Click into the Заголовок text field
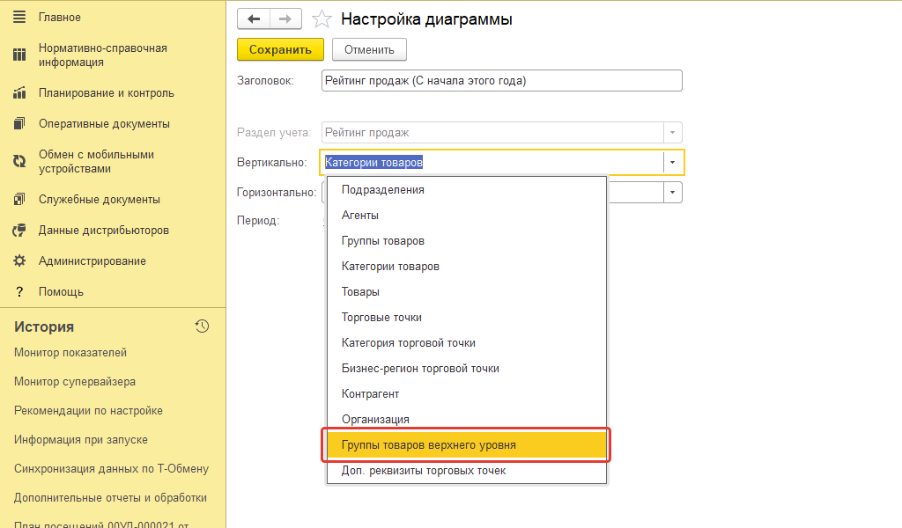This screenshot has height=528, width=902. [x=502, y=81]
